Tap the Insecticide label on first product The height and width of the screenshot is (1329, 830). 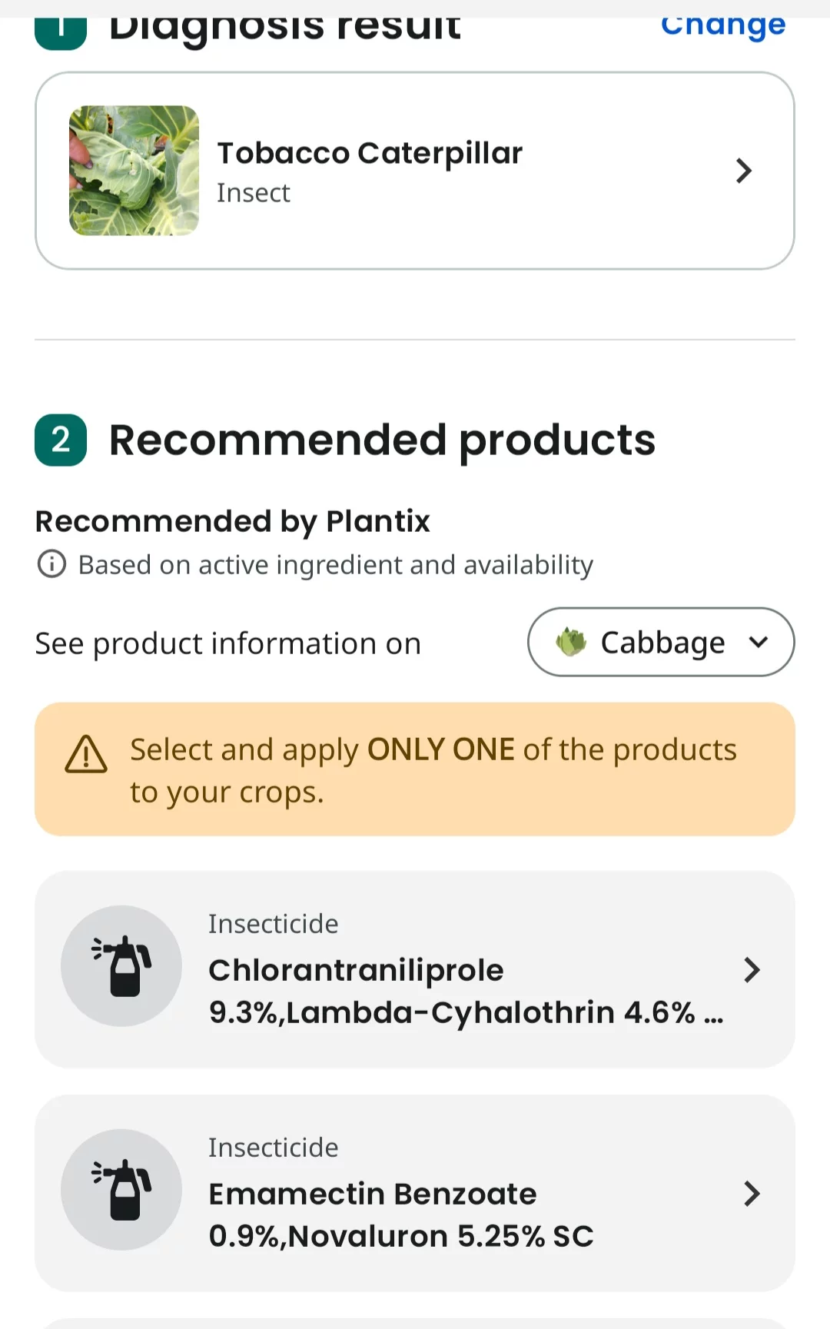273,924
